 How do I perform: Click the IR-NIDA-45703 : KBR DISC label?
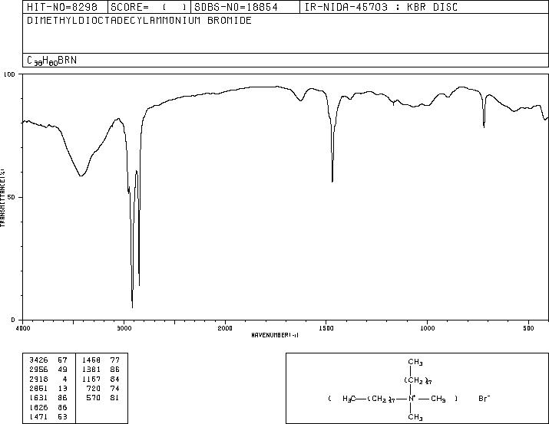click(381, 7)
